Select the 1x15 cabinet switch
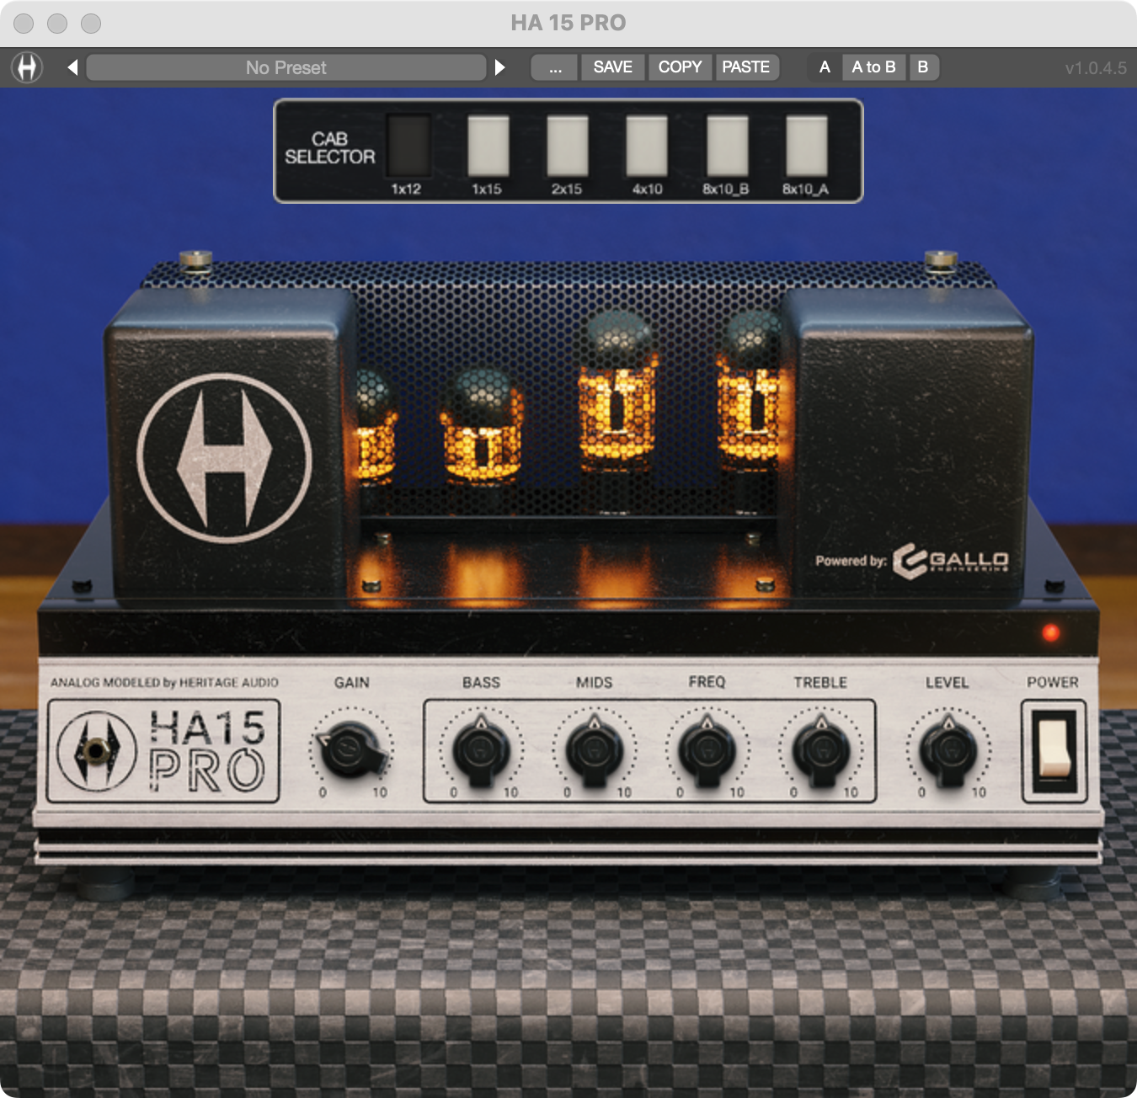This screenshot has width=1137, height=1098. (488, 146)
